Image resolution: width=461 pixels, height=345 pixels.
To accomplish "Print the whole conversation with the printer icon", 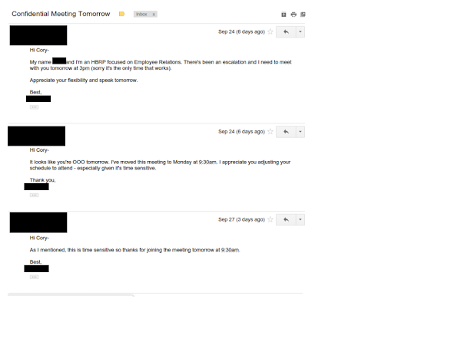I will 294,15.
